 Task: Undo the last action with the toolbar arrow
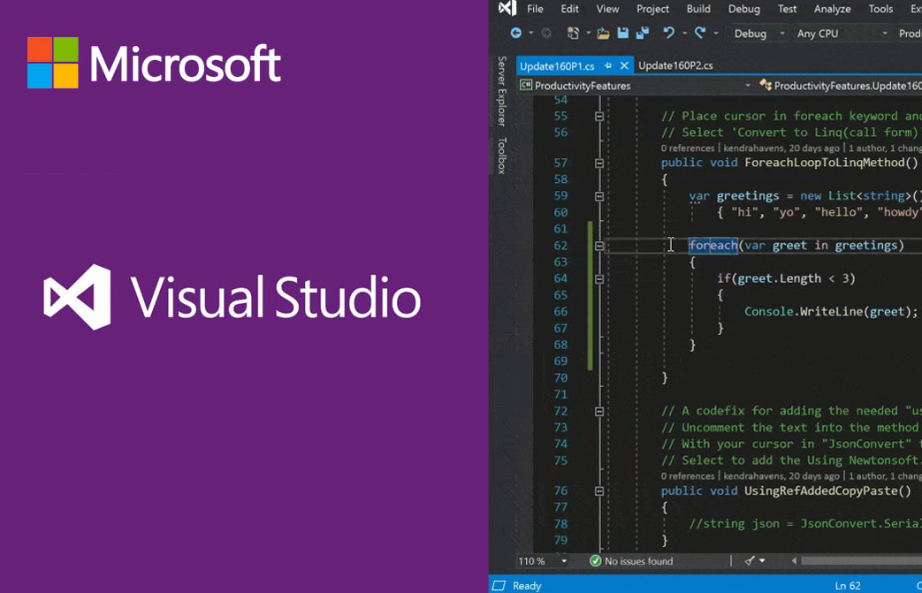[669, 34]
